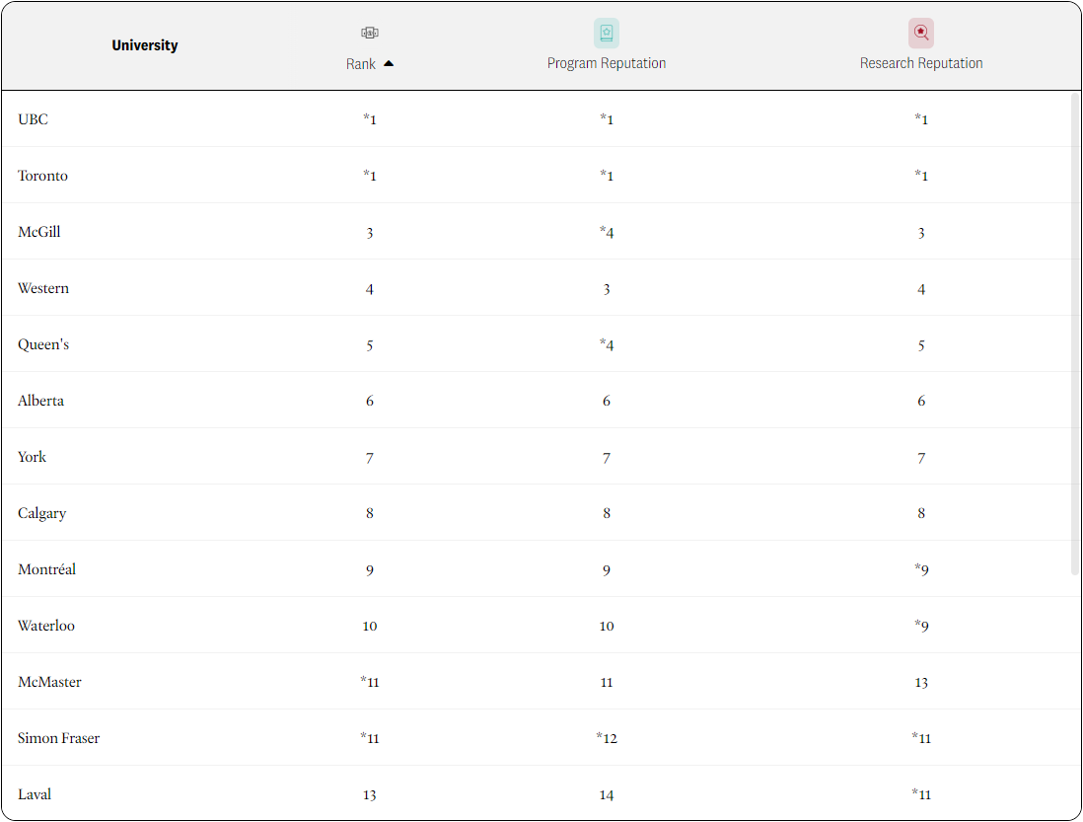The width and height of the screenshot is (1083, 822).
Task: Select the York university name
Action: tap(32, 457)
